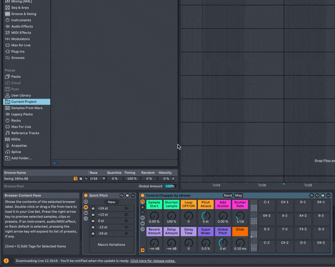Disable the Control Chopper device activator

(x=142, y=195)
